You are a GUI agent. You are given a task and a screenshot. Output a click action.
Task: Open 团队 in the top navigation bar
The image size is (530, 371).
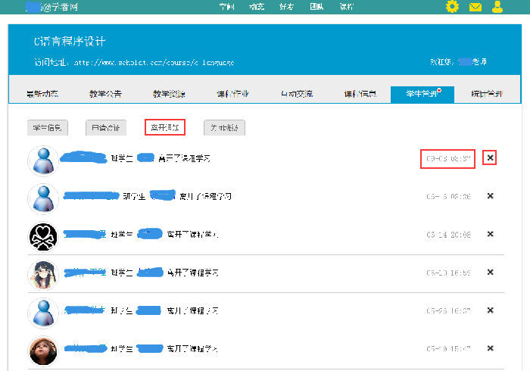[317, 8]
